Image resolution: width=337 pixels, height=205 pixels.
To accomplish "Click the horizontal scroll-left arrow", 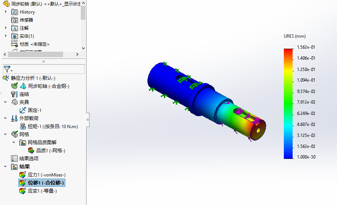I will (x=5, y=54).
